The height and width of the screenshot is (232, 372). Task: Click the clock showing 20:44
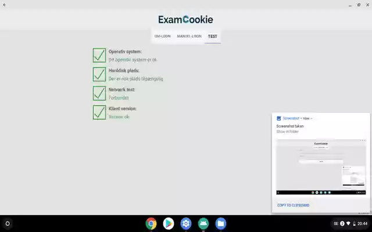(x=362, y=223)
